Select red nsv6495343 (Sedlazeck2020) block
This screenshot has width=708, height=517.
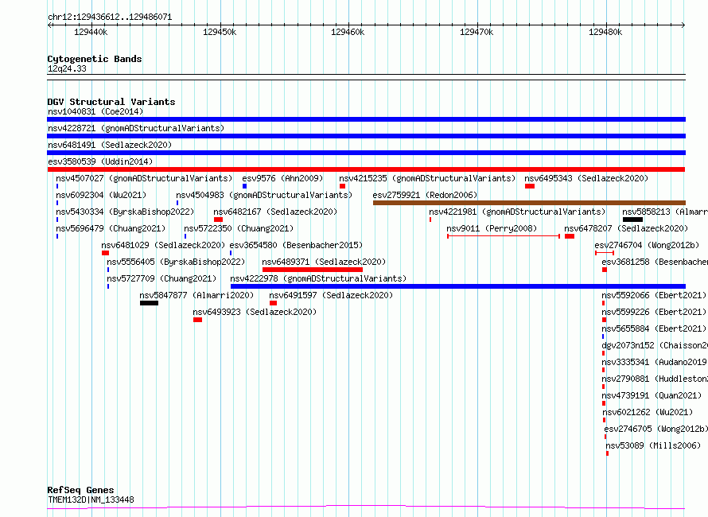[x=530, y=186]
